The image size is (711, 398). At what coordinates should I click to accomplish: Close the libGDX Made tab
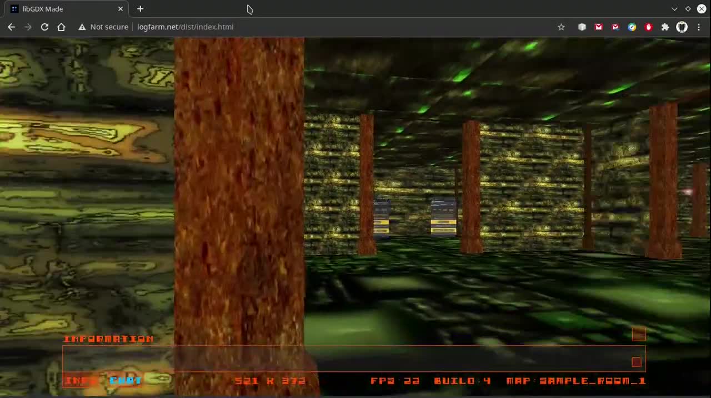[x=120, y=9]
